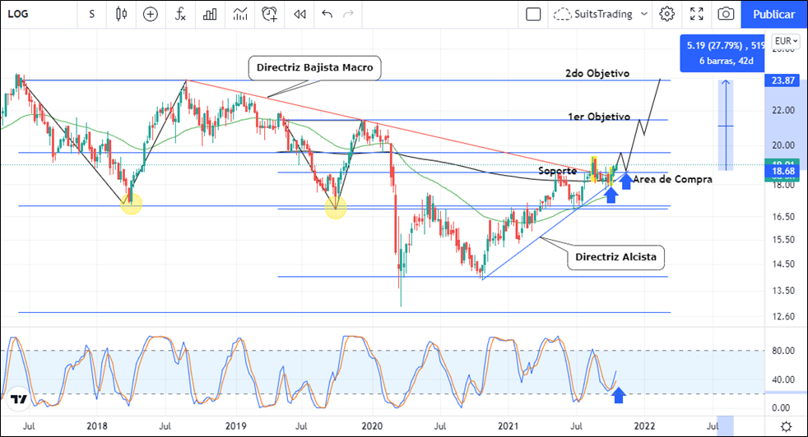
Task: Click the compare or add symbol icon
Action: 151,14
